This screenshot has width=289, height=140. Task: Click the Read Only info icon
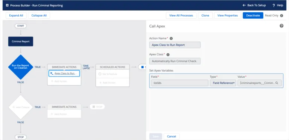click(281, 16)
